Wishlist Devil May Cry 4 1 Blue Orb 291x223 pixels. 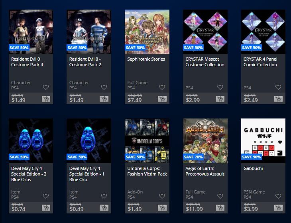(x=104, y=196)
